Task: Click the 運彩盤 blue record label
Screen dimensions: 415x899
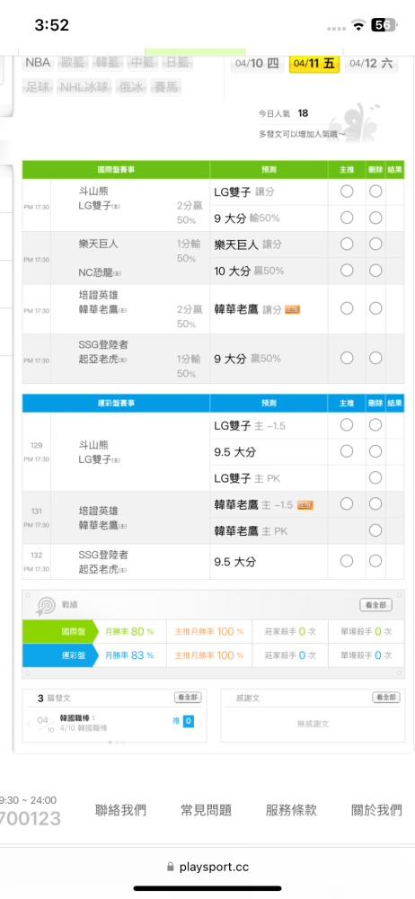Action: pyautogui.click(x=74, y=655)
